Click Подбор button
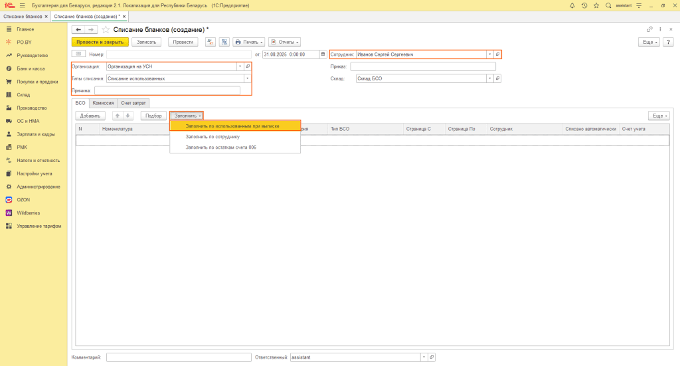Screen dimensions: 680x366 point(153,116)
